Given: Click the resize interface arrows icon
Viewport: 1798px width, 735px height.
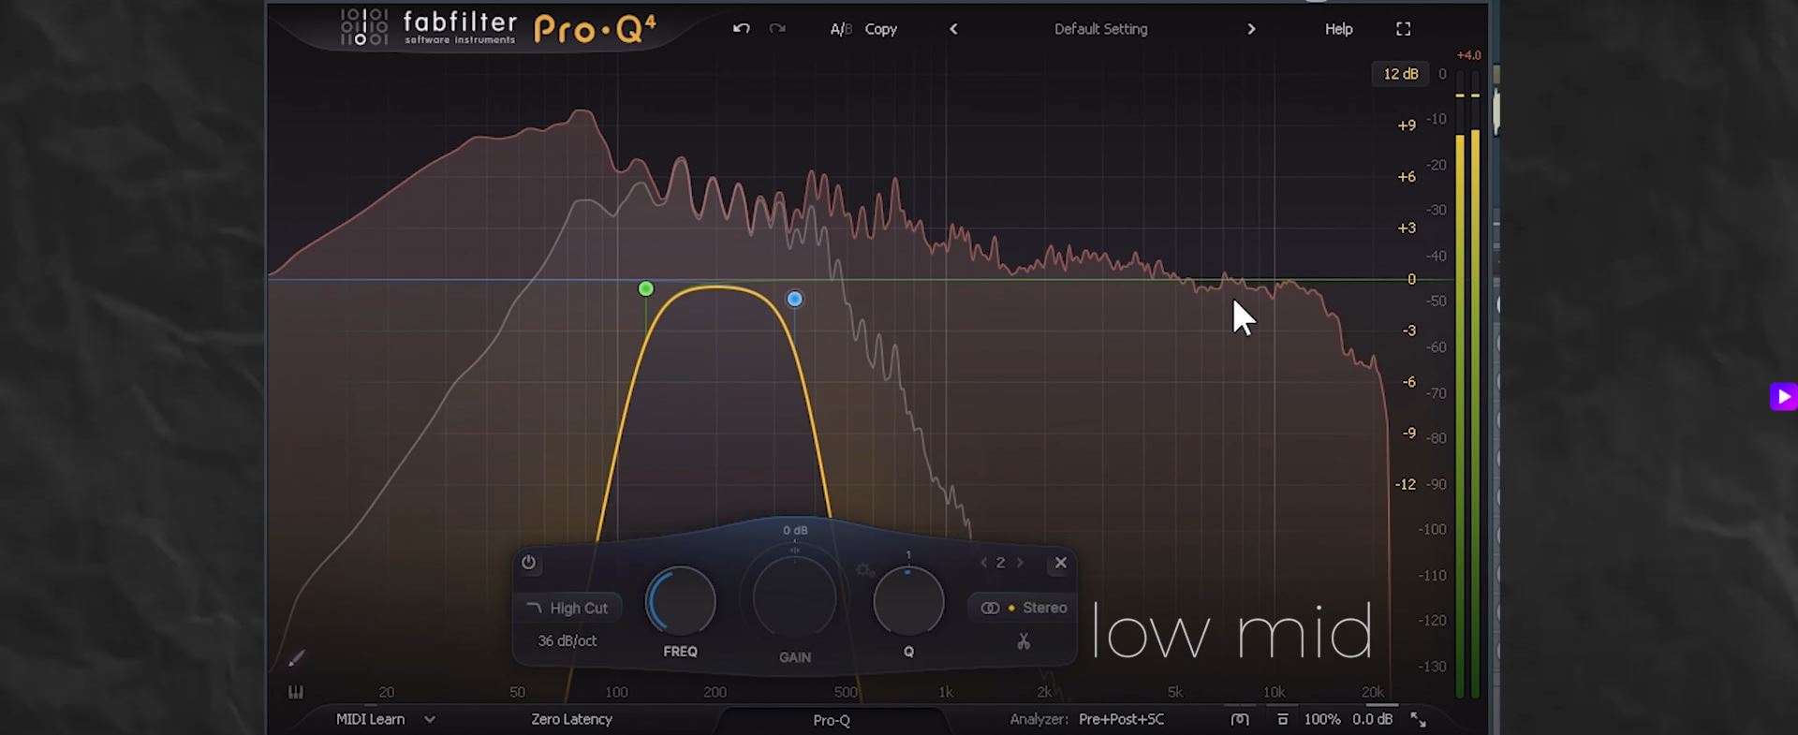Looking at the screenshot, I should tap(1419, 719).
